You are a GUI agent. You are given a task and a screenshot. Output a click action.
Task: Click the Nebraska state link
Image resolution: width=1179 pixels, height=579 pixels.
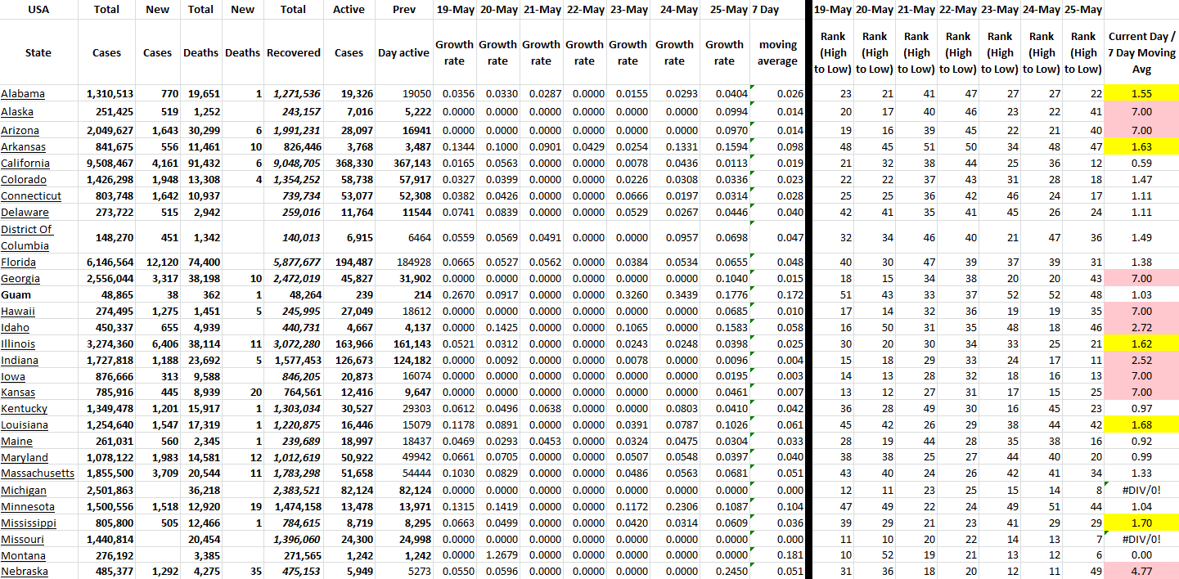click(25, 572)
